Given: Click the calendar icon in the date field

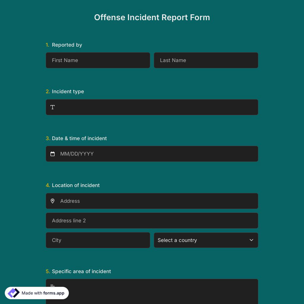Looking at the screenshot, I should pyautogui.click(x=53, y=154).
